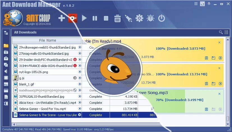The height and width of the screenshot is (132, 232).
Task: Select the last sidebar category icon
Action: point(6,104)
